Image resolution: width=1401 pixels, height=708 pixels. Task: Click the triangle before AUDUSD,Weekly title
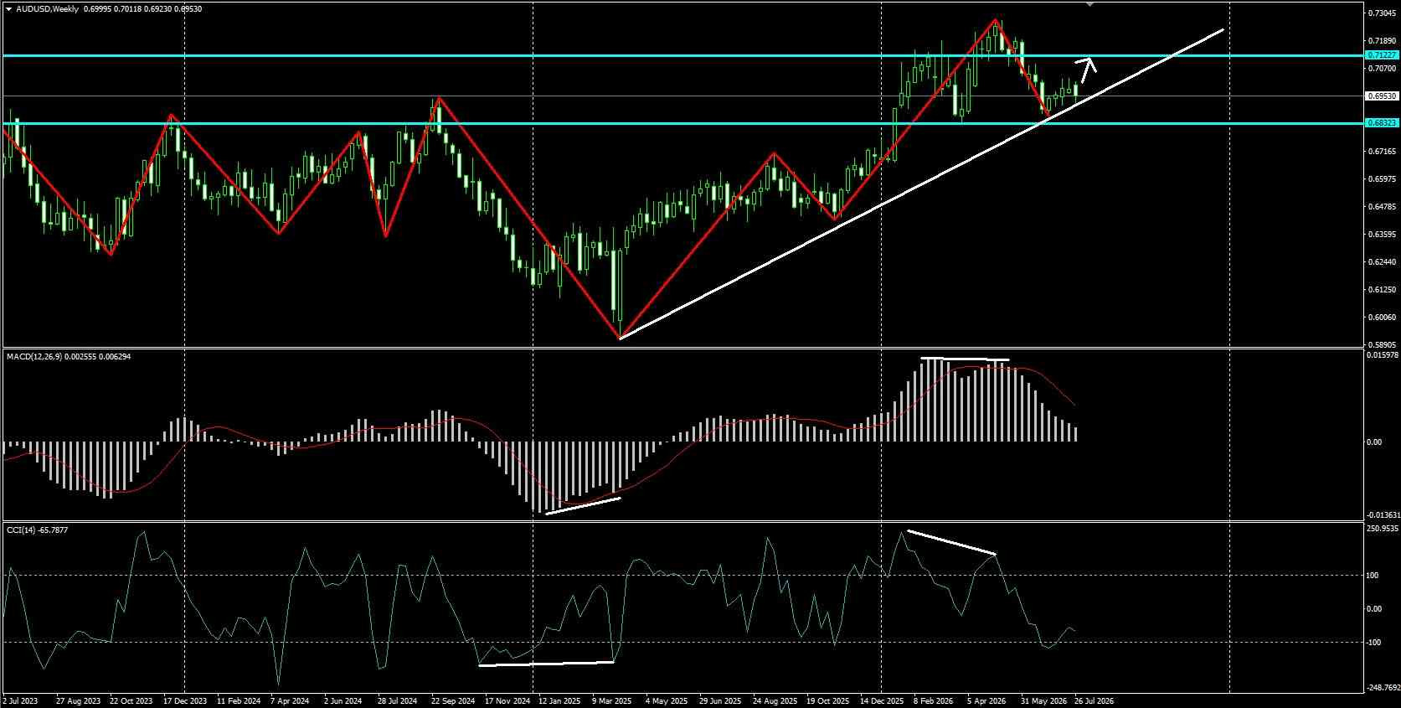point(9,8)
